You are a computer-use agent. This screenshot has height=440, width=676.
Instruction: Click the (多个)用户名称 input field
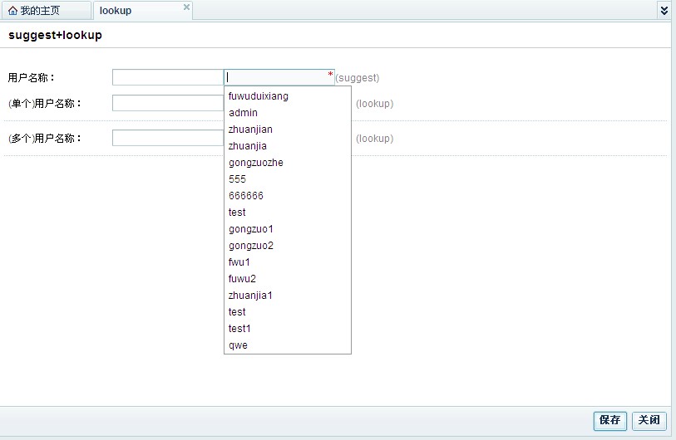click(168, 138)
